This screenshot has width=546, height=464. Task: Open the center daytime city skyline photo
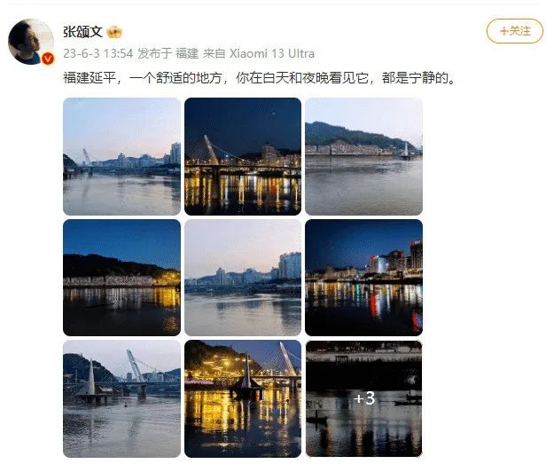point(243,278)
